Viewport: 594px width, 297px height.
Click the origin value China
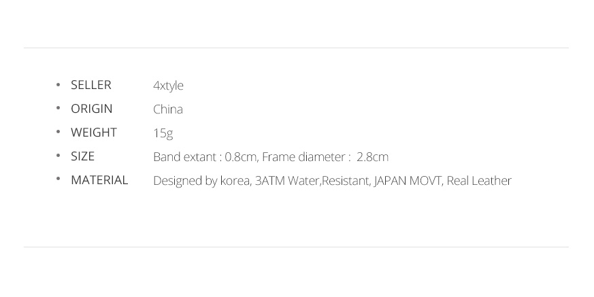pyautogui.click(x=168, y=109)
